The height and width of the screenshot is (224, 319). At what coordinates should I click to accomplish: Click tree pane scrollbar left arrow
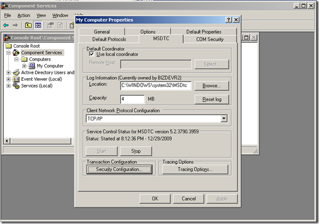pos(7,141)
